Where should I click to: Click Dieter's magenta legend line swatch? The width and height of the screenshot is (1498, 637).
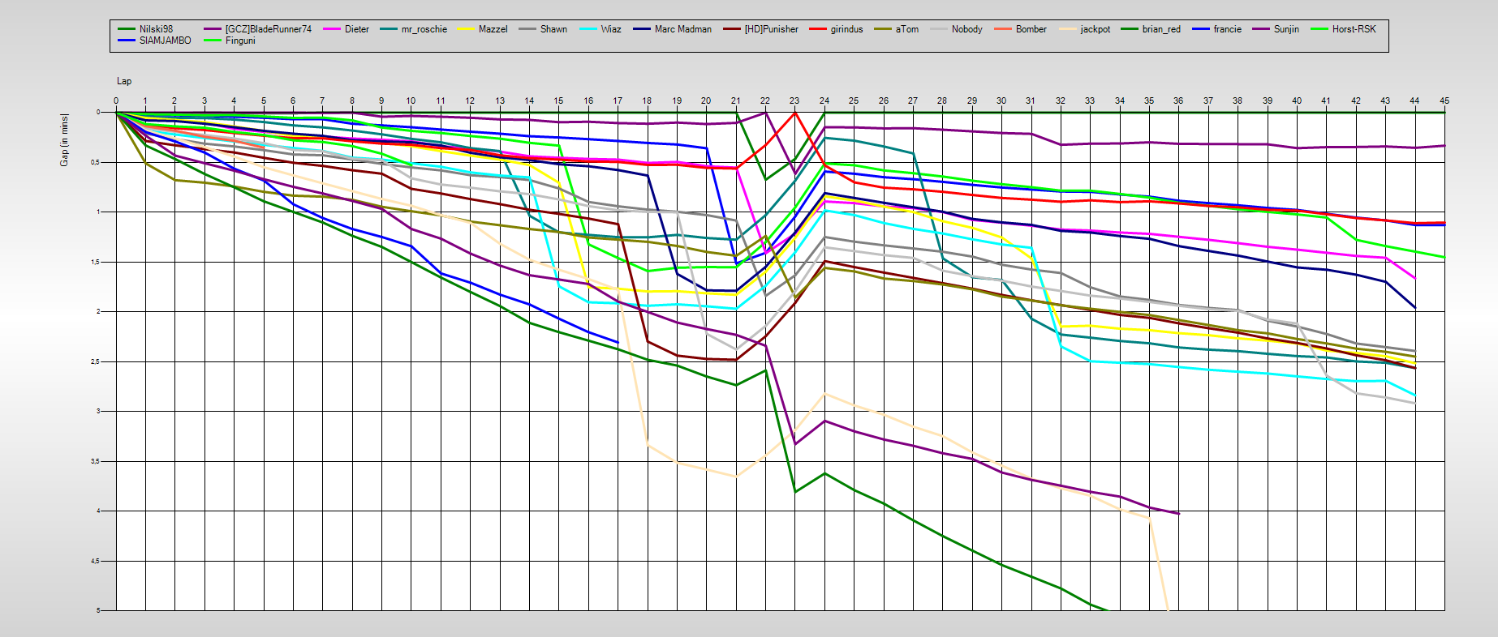pyautogui.click(x=331, y=29)
